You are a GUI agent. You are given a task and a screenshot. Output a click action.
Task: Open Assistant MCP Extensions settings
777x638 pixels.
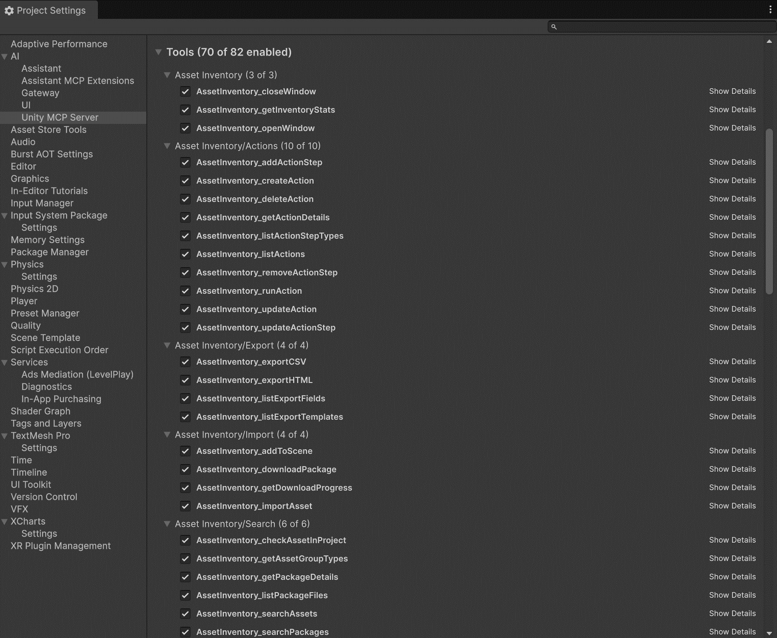click(x=77, y=81)
